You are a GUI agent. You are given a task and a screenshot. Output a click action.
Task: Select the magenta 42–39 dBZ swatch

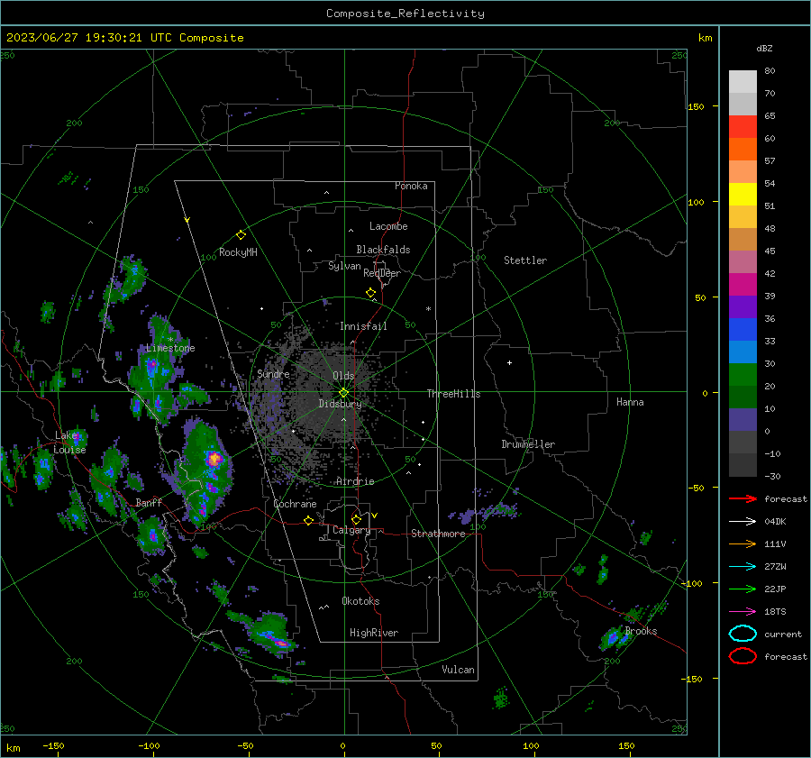[x=743, y=284]
